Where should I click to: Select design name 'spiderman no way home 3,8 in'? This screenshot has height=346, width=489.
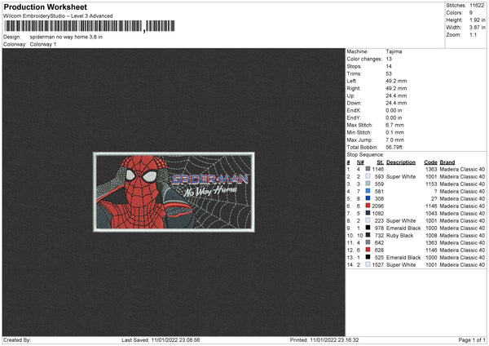66,37
